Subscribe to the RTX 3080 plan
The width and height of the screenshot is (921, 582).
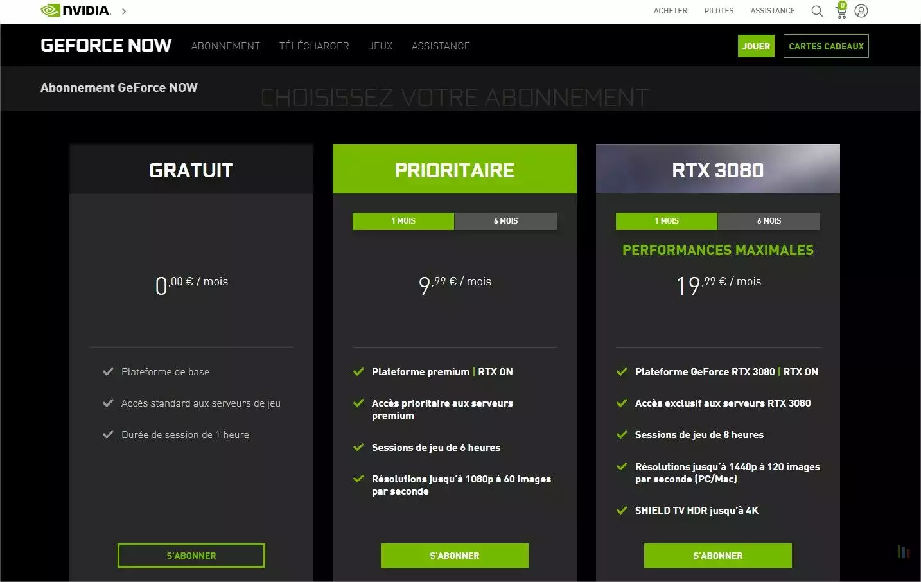(x=718, y=556)
